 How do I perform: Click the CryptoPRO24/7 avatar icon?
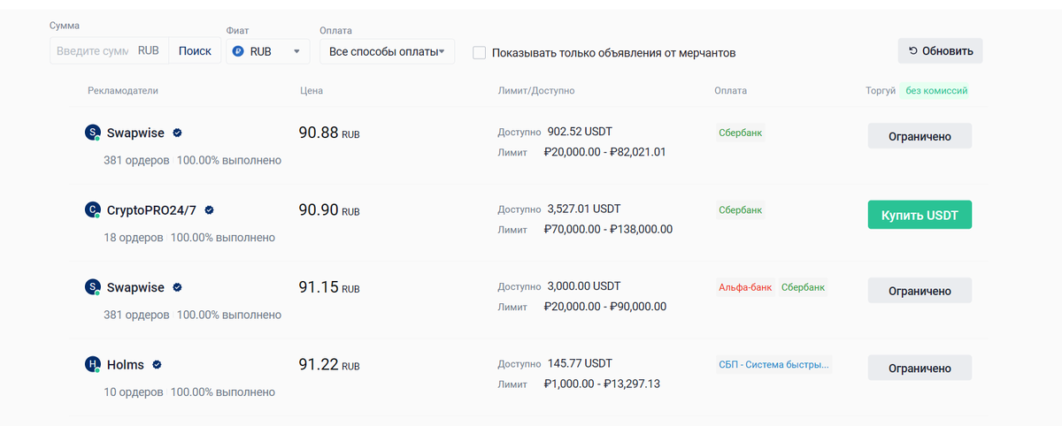[x=93, y=210]
